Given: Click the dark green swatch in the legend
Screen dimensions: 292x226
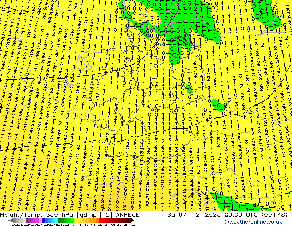Looking at the screenshot, I should (x=59, y=220).
